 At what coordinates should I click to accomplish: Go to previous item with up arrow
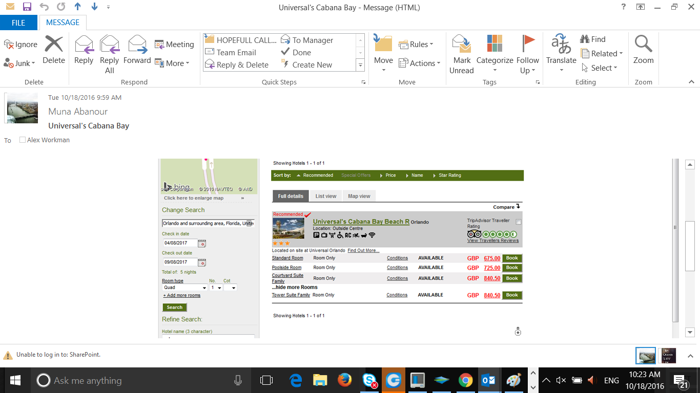point(77,7)
